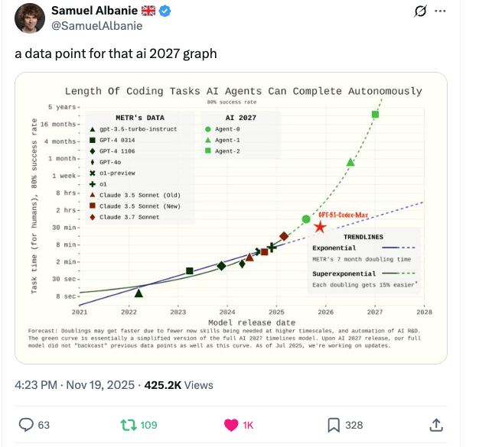
Task: Click the green Agent-0 circle on chart
Action: coord(306,219)
